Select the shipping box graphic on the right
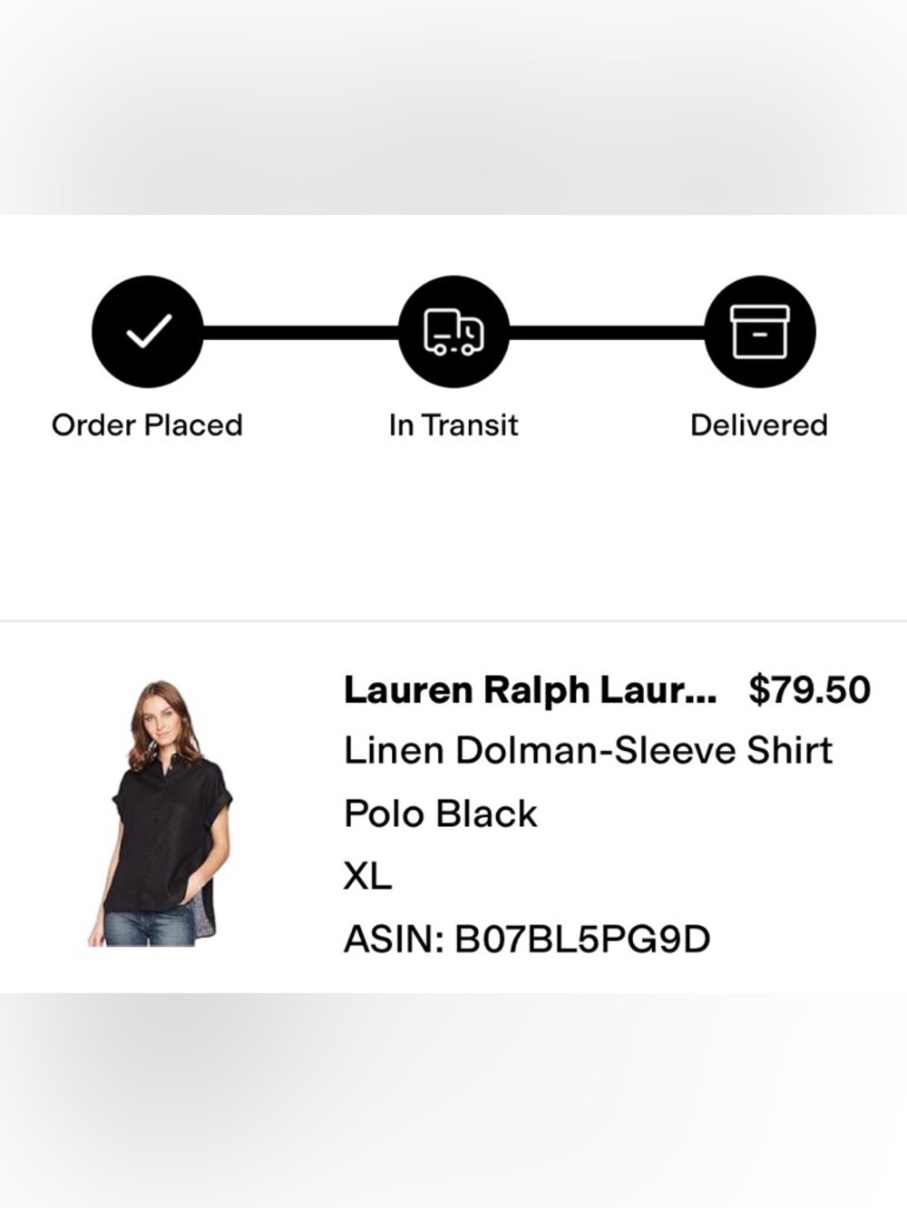The height and width of the screenshot is (1208, 907). (x=760, y=331)
